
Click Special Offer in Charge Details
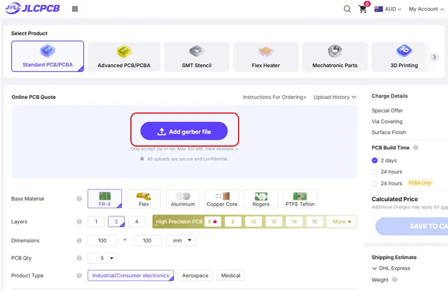pos(387,110)
